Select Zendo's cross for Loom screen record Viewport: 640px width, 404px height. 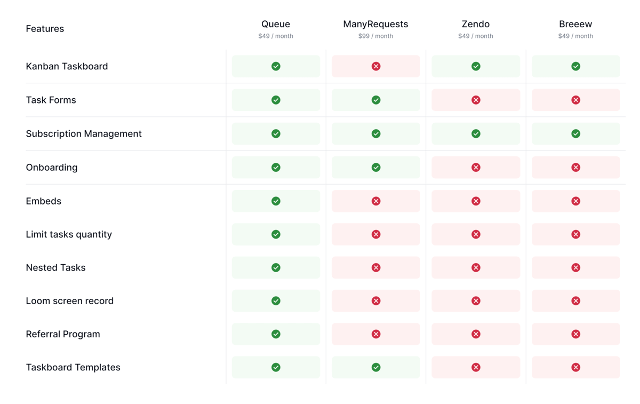[x=476, y=300]
